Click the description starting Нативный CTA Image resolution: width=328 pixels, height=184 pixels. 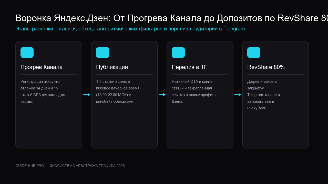[x=194, y=91]
